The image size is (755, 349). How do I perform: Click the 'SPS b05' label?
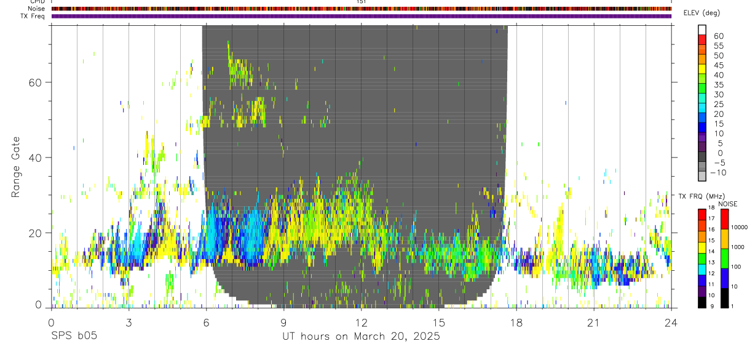[x=74, y=336]
